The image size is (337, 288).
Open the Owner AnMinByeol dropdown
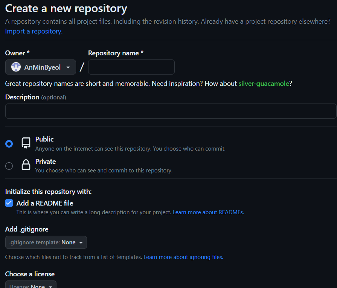pos(41,67)
